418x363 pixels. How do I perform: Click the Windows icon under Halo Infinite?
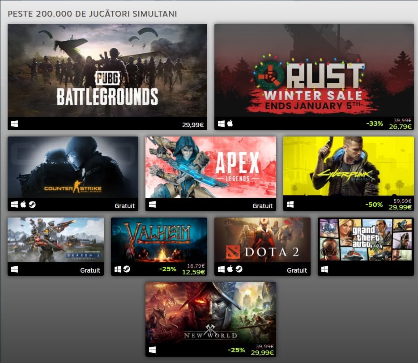[x=15, y=269]
